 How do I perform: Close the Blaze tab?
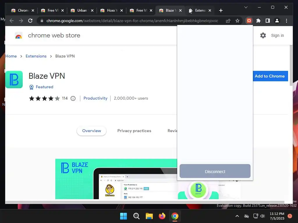(x=180, y=10)
